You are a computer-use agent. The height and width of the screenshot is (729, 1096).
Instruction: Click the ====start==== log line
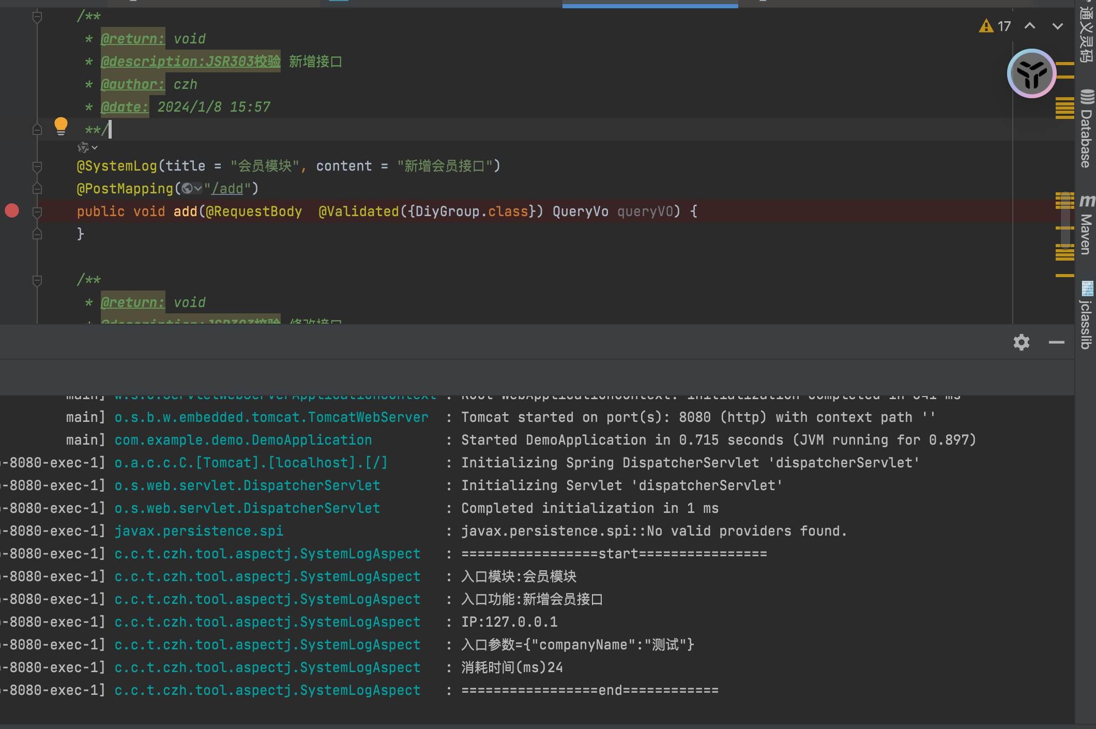click(614, 554)
